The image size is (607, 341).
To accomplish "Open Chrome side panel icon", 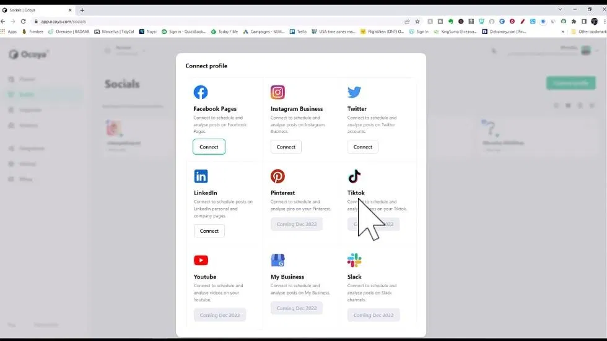I will (x=584, y=22).
